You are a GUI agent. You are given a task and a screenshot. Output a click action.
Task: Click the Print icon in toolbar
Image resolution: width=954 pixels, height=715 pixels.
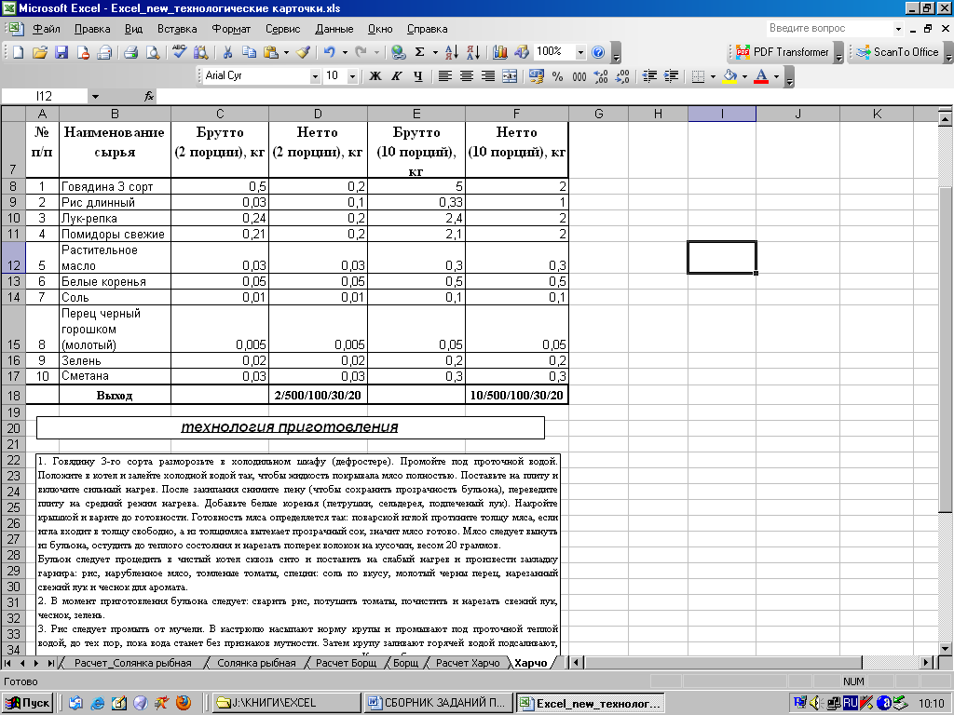pyautogui.click(x=130, y=52)
